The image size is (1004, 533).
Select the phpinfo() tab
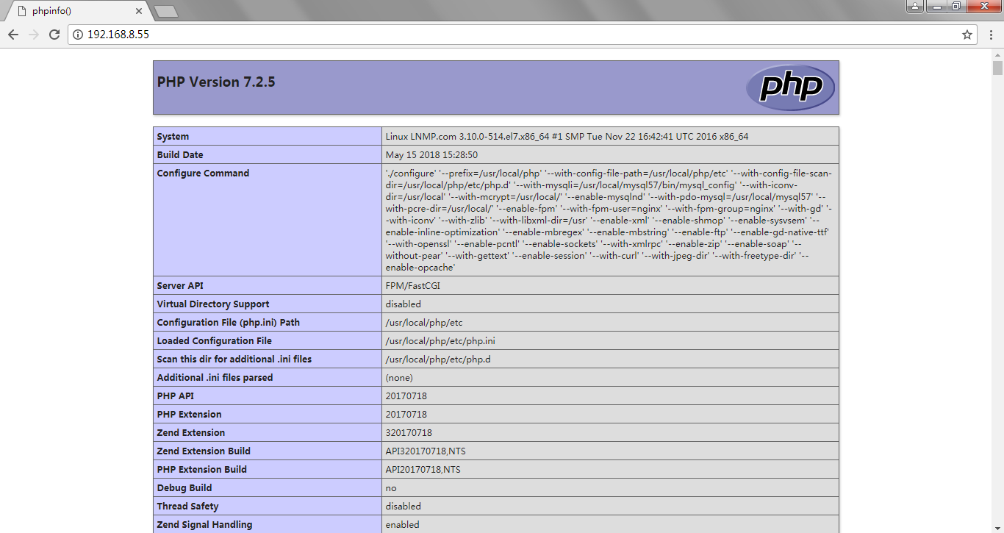(x=78, y=11)
